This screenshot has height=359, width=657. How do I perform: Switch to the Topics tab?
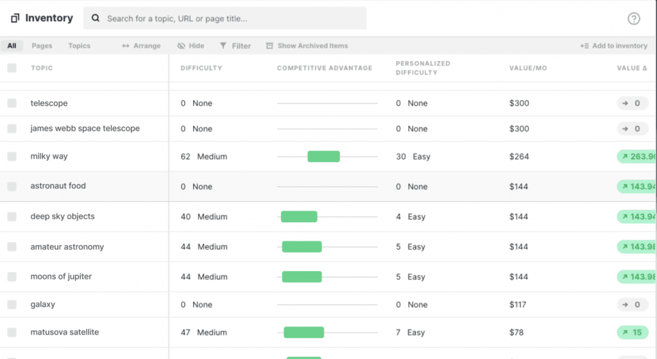(79, 46)
